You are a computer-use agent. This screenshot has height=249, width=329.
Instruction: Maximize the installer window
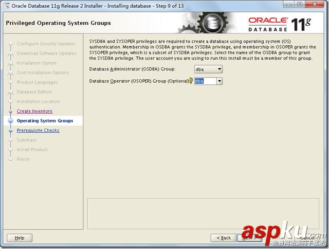coord(300,5)
